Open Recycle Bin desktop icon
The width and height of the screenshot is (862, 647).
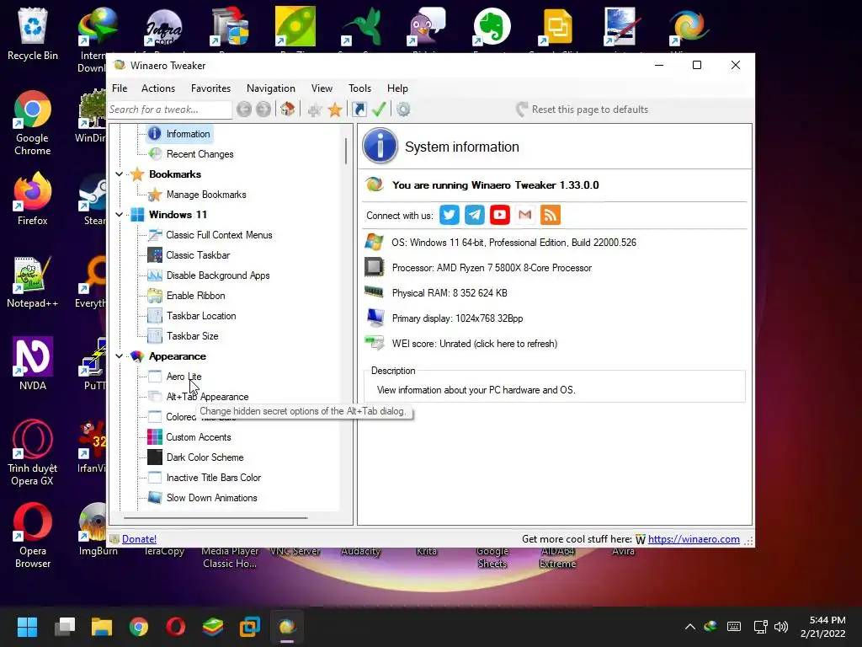33,34
